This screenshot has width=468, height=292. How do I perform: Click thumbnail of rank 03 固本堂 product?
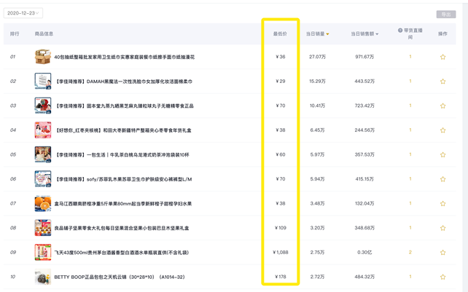[x=42, y=106]
